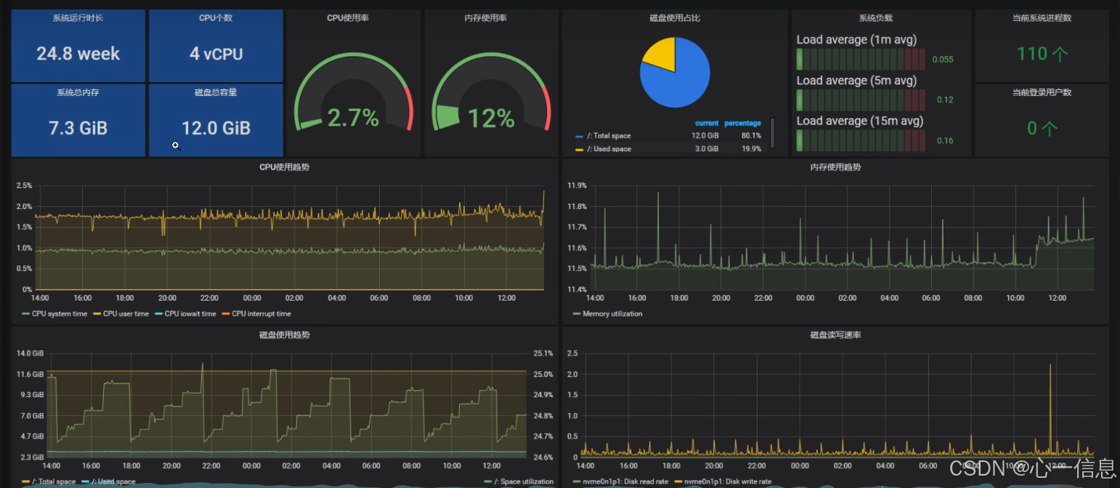Click the 1m load bar gauge
Image resolution: width=1120 pixels, height=488 pixels.
[861, 59]
